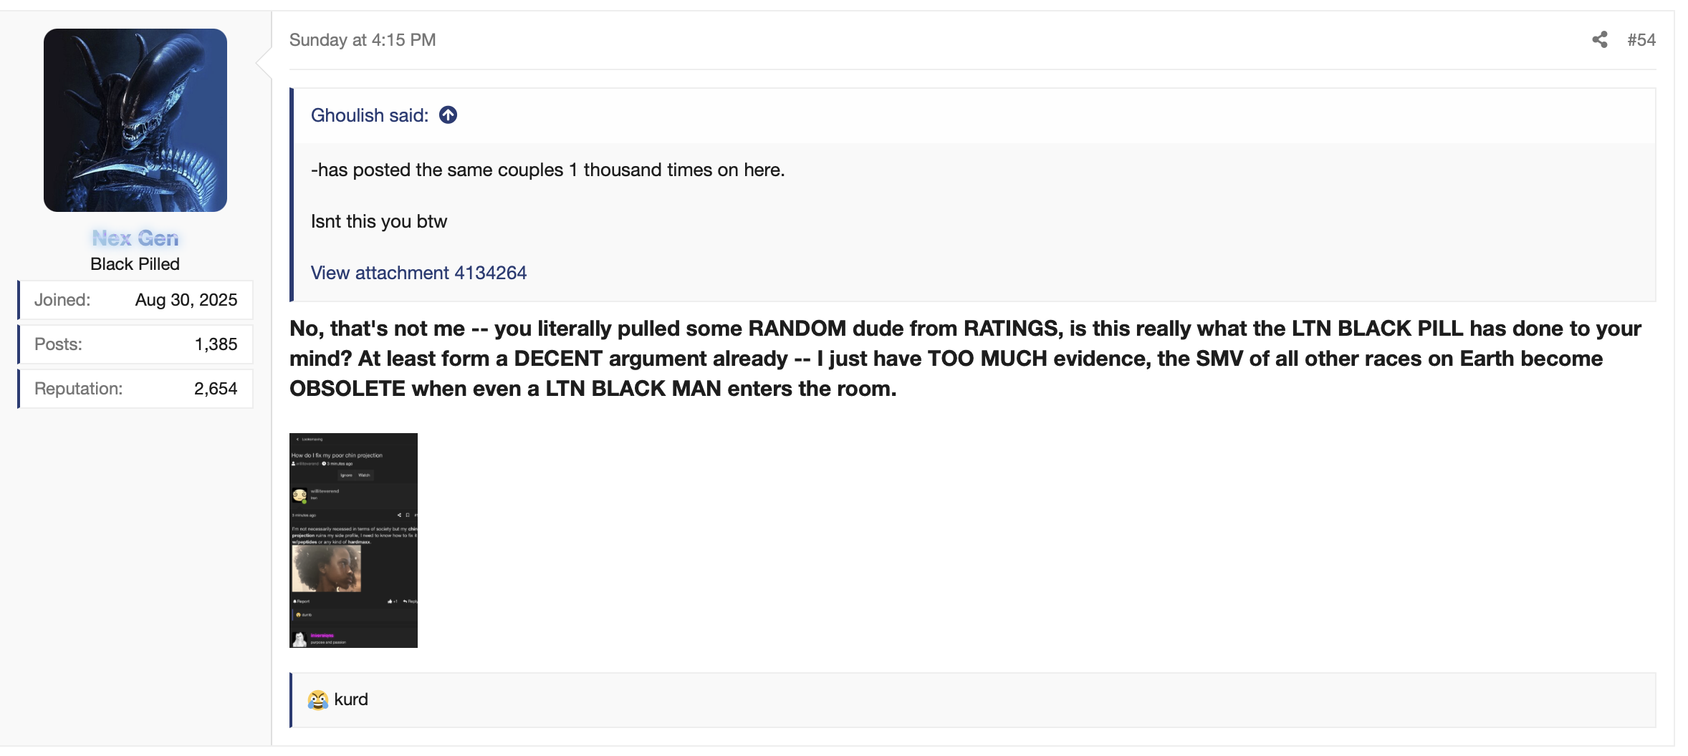The height and width of the screenshot is (756, 1688).
Task: Follow the Ghoulish said quote link
Action: pos(369,115)
